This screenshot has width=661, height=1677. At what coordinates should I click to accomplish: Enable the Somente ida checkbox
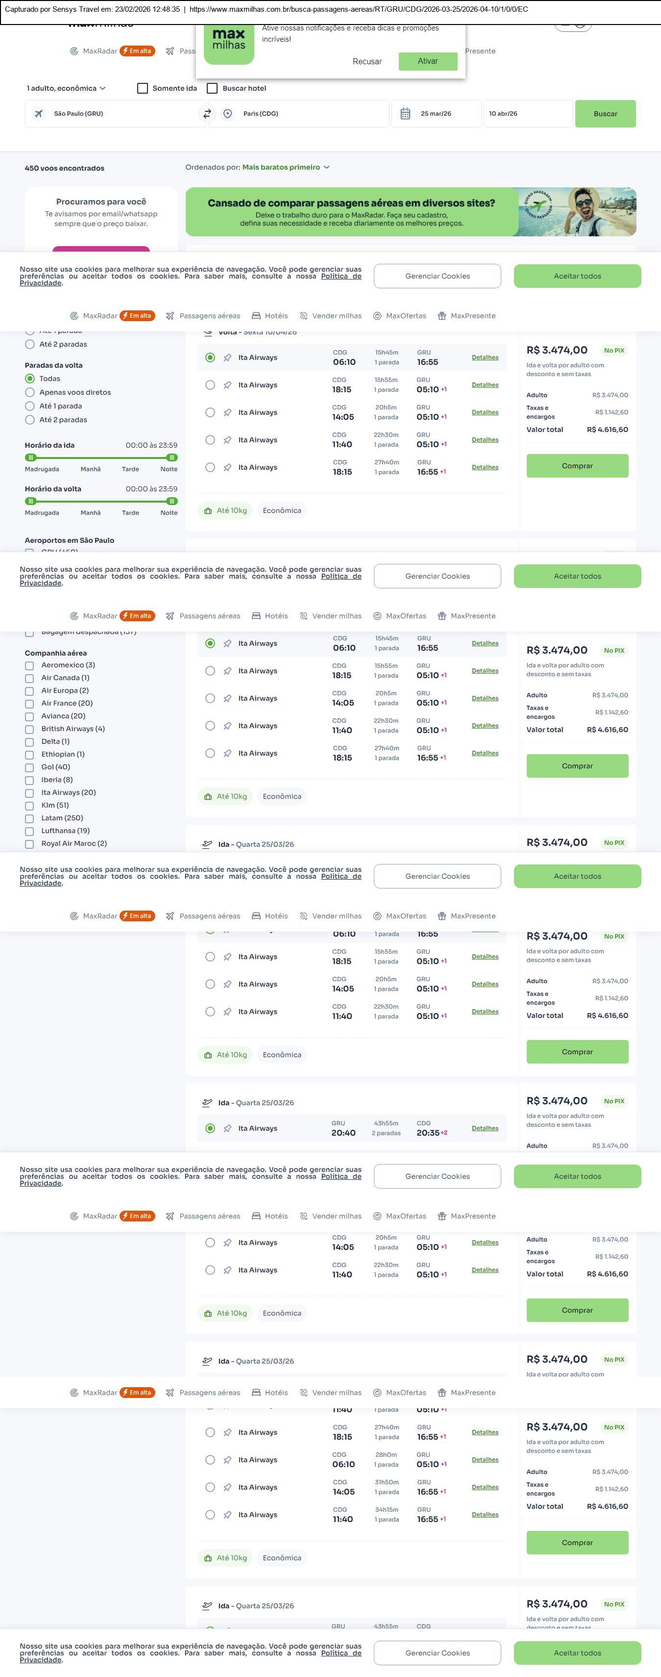click(x=143, y=89)
